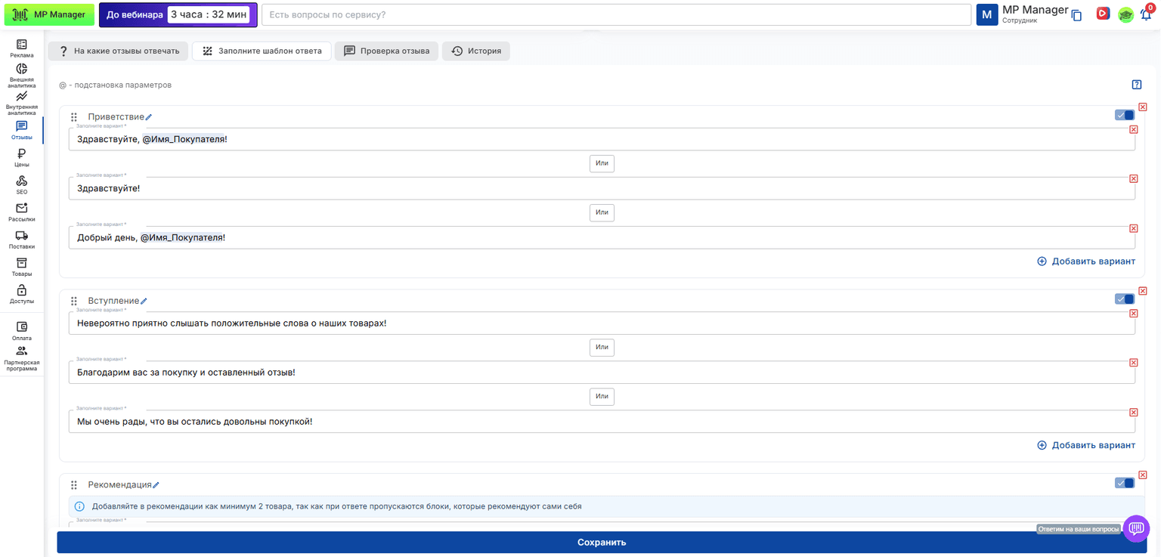Click into 'Добрый день, @Имя_Покупателя!' field
The height and width of the screenshot is (557, 1161).
(602, 237)
